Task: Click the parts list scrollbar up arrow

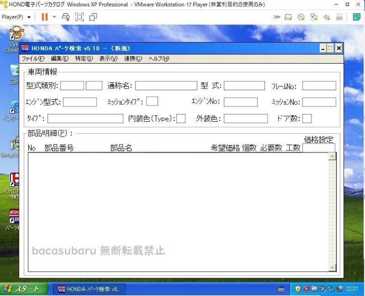Action: 332,157
